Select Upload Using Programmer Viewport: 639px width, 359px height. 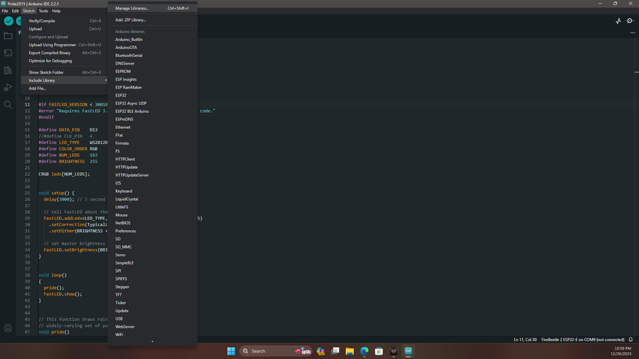click(65, 45)
